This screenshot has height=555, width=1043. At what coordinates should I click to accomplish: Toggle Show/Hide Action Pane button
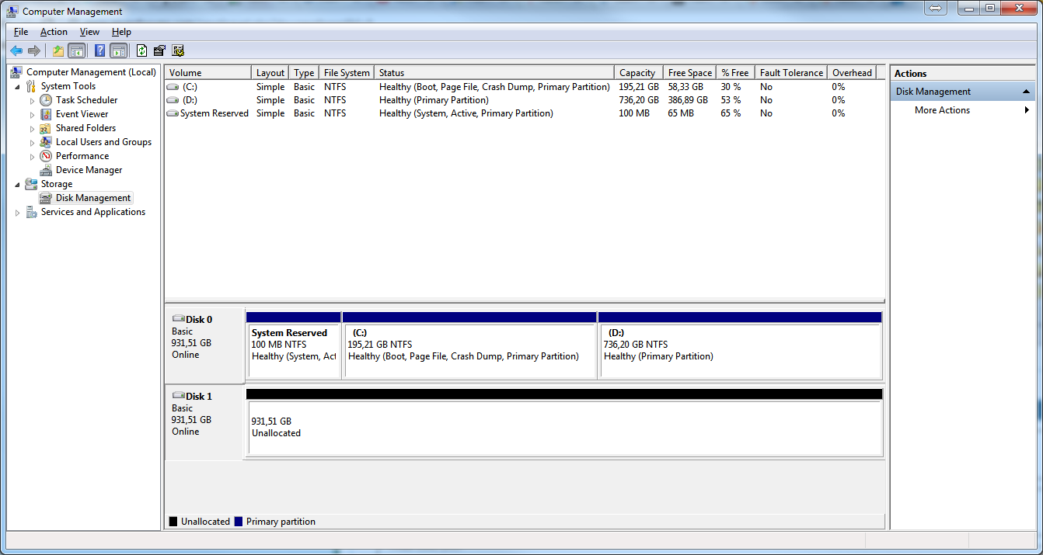pos(118,50)
